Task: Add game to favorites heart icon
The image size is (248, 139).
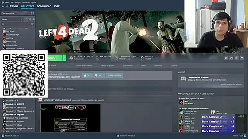Action: pyautogui.click(x=242, y=58)
